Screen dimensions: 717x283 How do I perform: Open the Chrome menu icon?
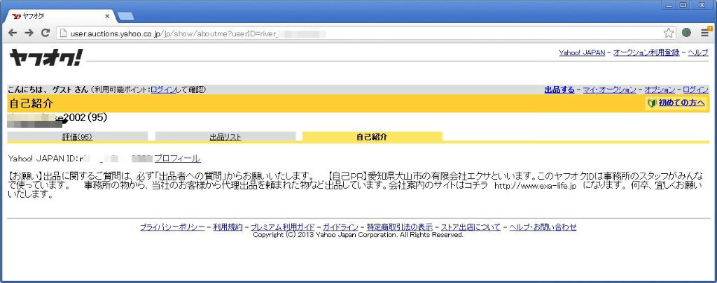click(706, 32)
